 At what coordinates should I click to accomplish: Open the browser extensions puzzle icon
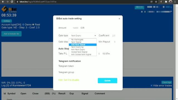tap(166, 2)
